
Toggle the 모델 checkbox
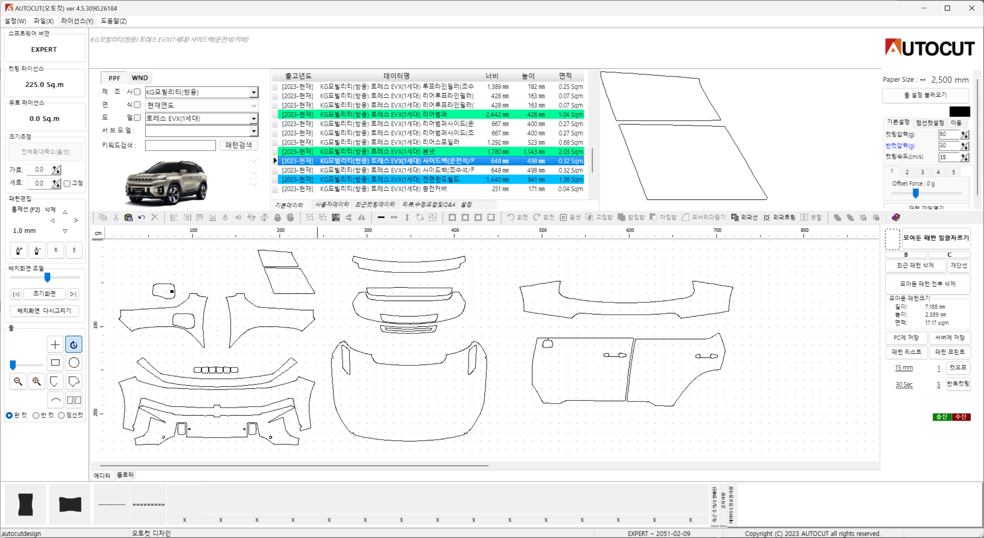(138, 118)
